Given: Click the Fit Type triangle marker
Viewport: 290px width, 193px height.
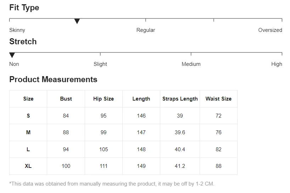Looking at the screenshot, I should click(x=77, y=21).
